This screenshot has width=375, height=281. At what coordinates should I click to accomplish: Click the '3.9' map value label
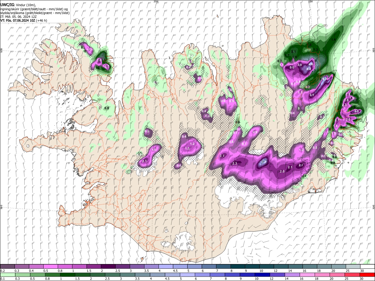tap(357, 112)
